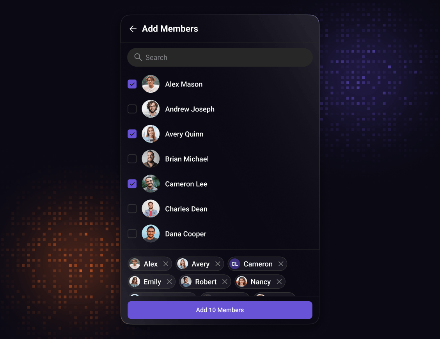Viewport: 440px width, 339px height.
Task: Remove Nancy from the selected members
Action: click(279, 281)
